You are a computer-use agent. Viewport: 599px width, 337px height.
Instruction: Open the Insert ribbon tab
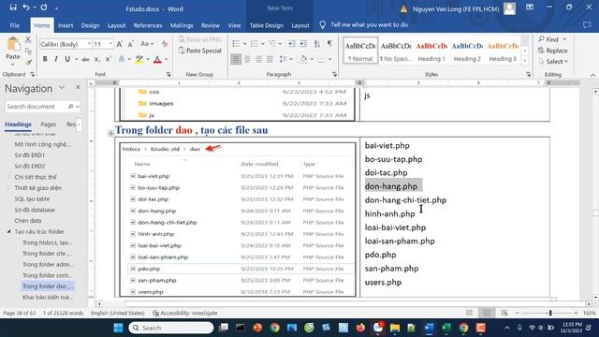66,25
